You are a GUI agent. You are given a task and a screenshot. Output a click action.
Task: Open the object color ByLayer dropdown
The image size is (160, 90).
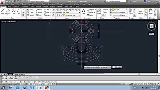[x=120, y=9]
